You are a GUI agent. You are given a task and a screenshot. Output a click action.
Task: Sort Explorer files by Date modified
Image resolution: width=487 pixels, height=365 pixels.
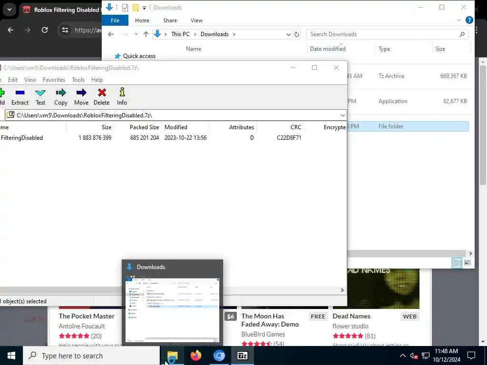pos(328,49)
